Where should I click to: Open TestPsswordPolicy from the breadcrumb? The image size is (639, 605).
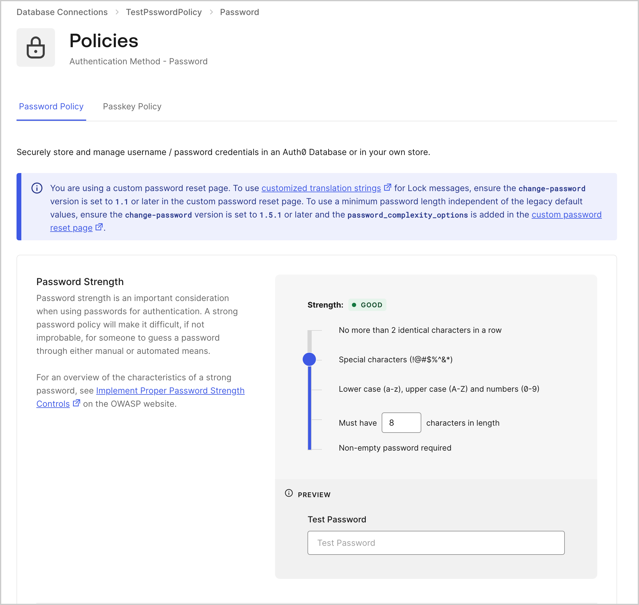pyautogui.click(x=163, y=12)
